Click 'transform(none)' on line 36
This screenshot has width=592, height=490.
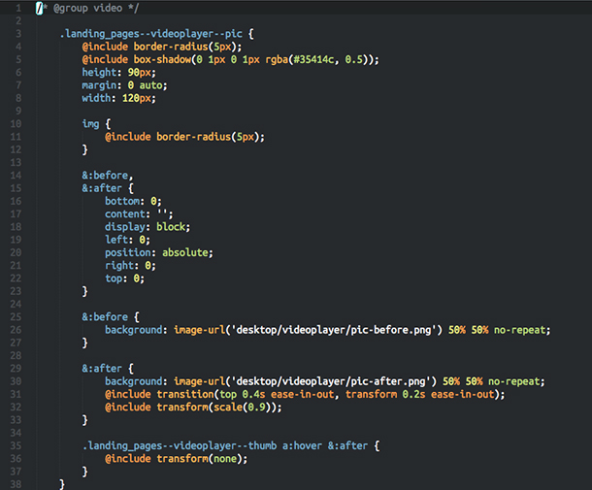pos(199,459)
